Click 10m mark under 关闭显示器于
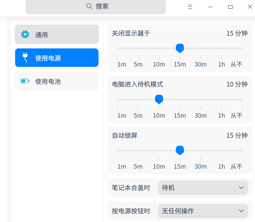The image size is (255, 222). (x=159, y=64)
